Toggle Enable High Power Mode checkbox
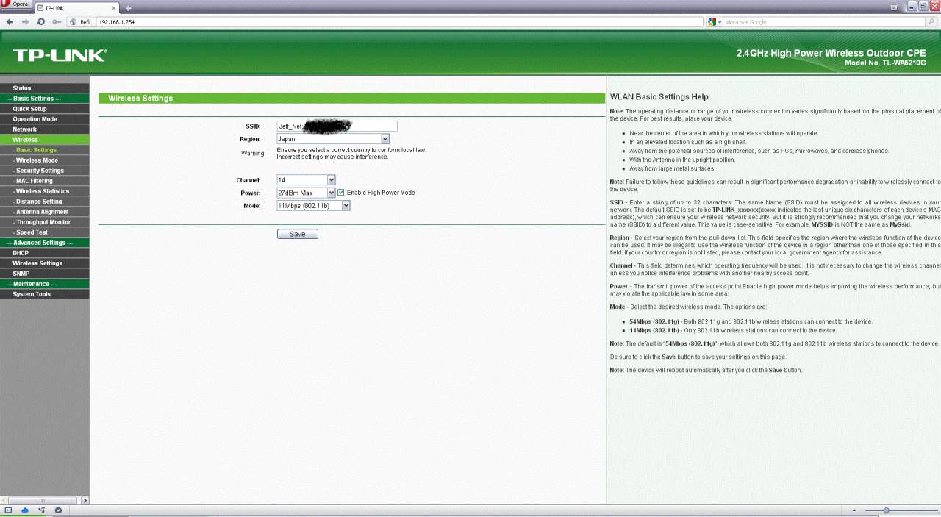941x517 pixels. pyautogui.click(x=340, y=193)
